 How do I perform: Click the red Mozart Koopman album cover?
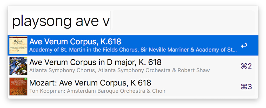(x=18, y=86)
